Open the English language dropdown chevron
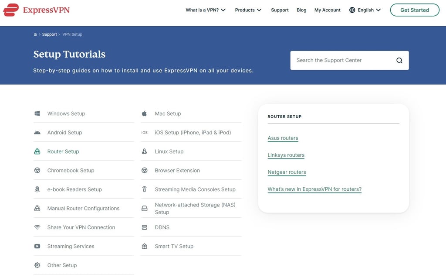The width and height of the screenshot is (446, 278). point(378,10)
